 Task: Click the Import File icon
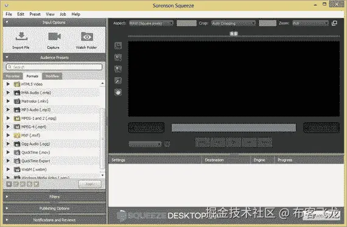point(21,37)
